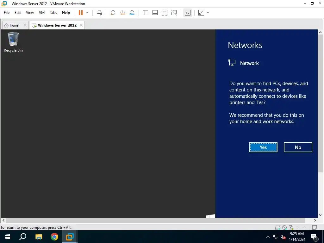Click the VMware Workstation taskbar icon
The width and height of the screenshot is (324, 243).
pos(70,237)
